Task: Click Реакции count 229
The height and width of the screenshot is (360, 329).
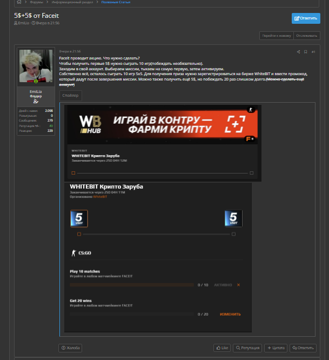Action: 50,131
